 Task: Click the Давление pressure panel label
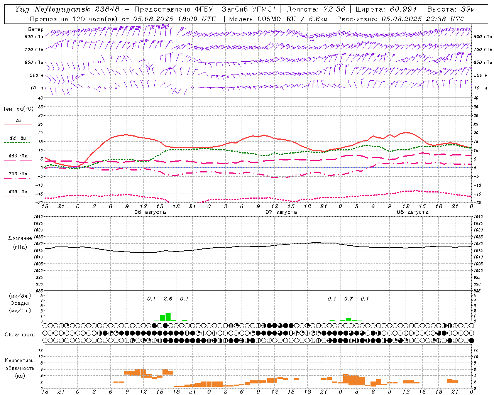click(20, 238)
